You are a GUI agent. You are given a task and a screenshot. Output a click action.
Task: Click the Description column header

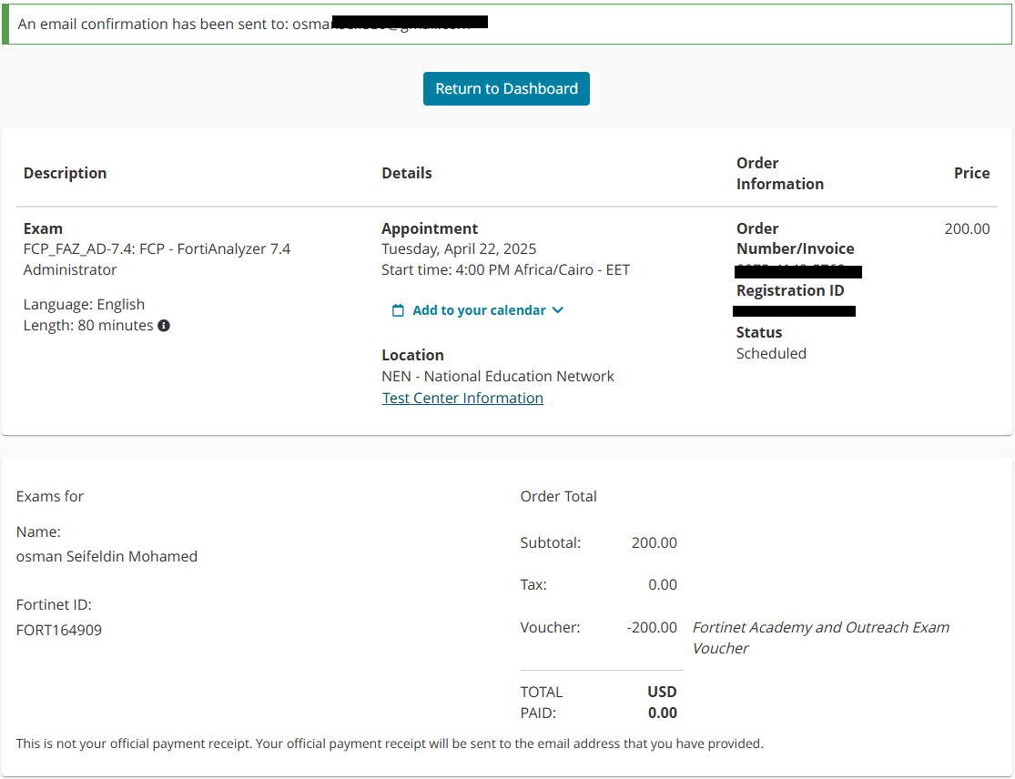tap(65, 173)
